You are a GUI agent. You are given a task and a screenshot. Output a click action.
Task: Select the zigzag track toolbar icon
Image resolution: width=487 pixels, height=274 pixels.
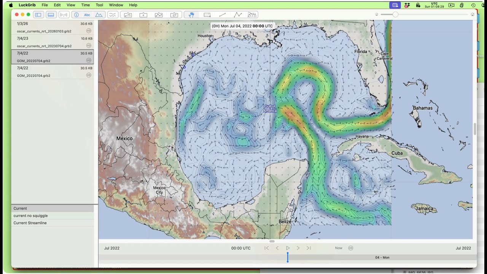point(159,15)
